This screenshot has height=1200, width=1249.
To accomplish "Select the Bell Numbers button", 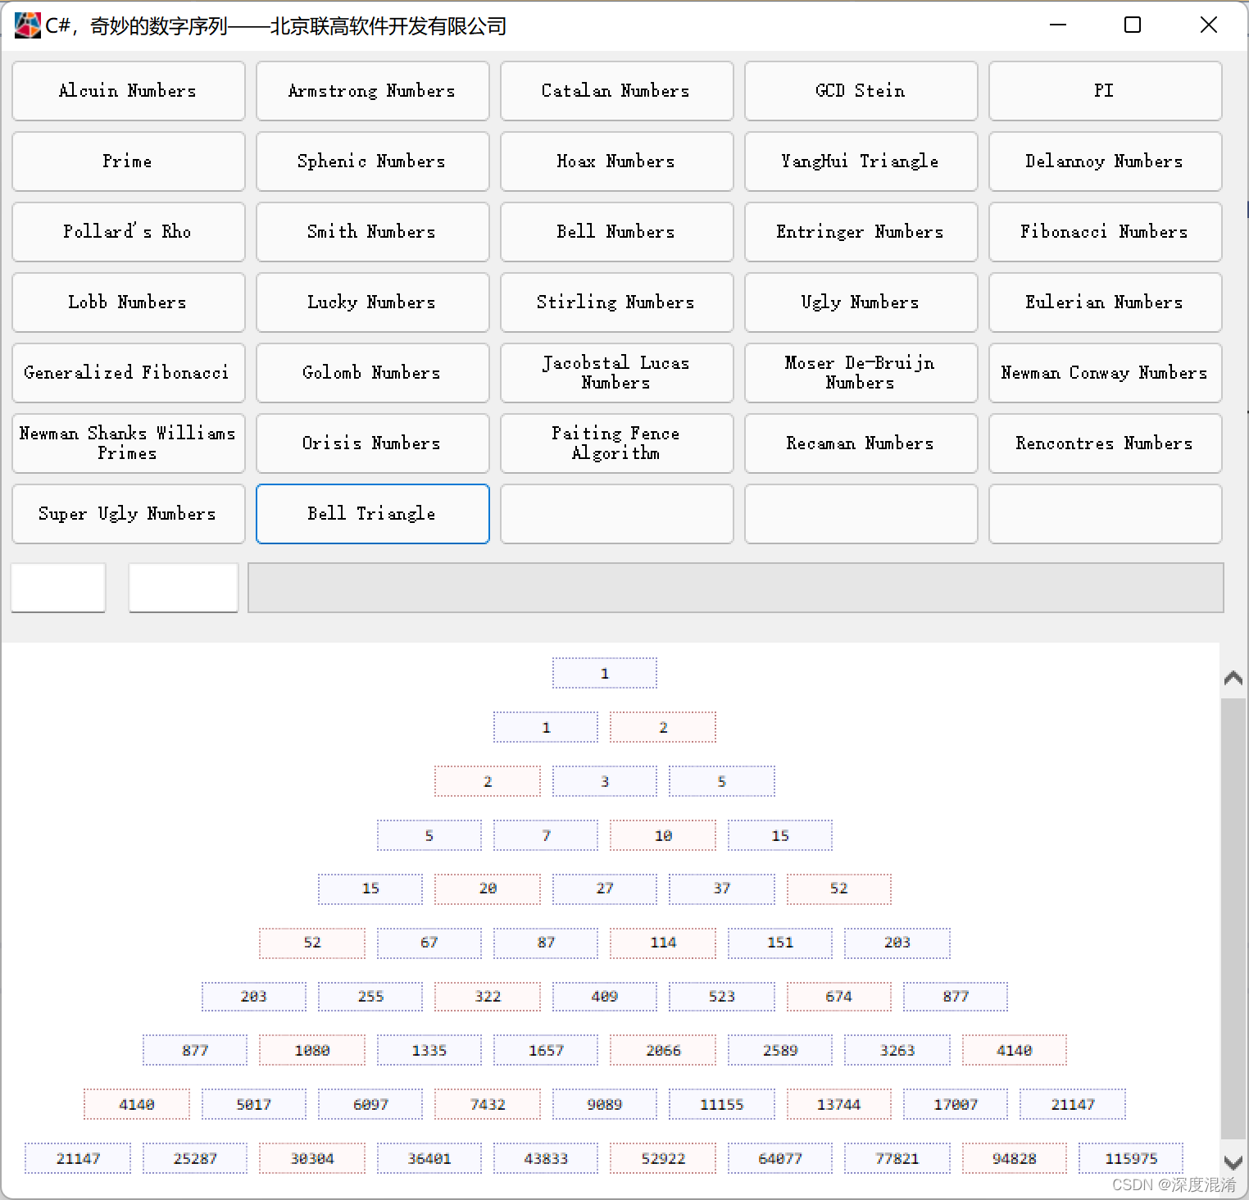I will click(617, 232).
